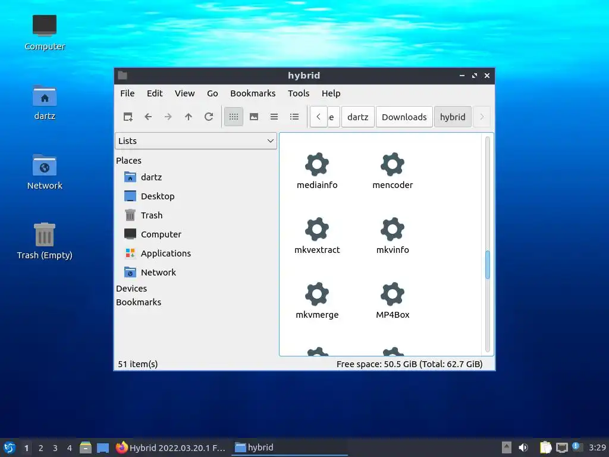Open the View menu

pos(184,93)
